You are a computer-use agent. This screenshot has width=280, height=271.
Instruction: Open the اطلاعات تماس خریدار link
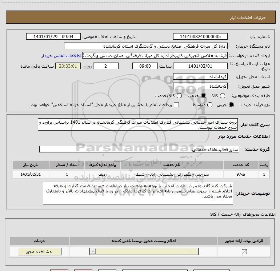[61, 56]
